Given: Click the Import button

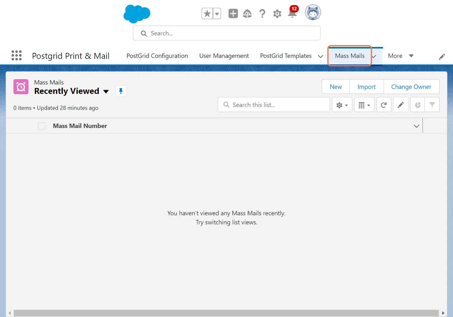Looking at the screenshot, I should point(366,87).
